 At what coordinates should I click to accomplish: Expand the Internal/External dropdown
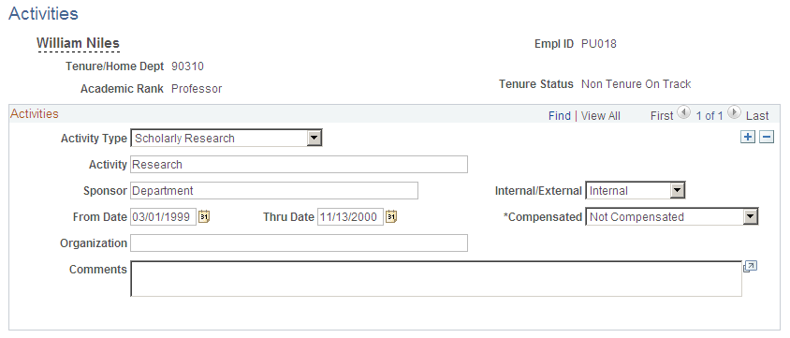point(679,191)
